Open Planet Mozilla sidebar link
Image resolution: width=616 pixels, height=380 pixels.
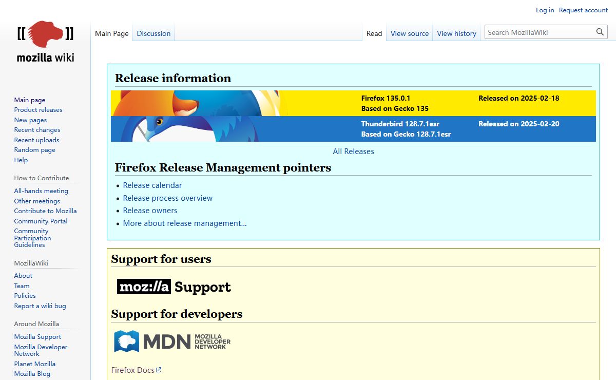35,364
